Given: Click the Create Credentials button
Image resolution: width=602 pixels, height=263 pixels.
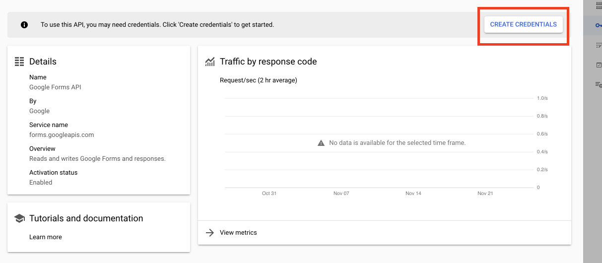Looking at the screenshot, I should (523, 24).
